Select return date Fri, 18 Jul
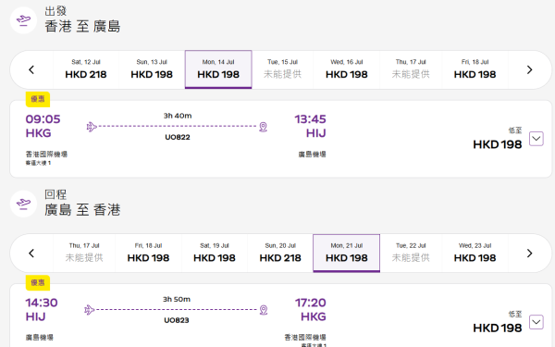 [148, 253]
